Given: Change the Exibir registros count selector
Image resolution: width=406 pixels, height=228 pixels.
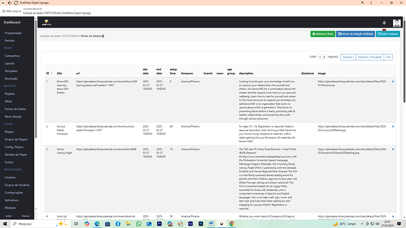Looking at the screenshot, I should tap(322, 57).
